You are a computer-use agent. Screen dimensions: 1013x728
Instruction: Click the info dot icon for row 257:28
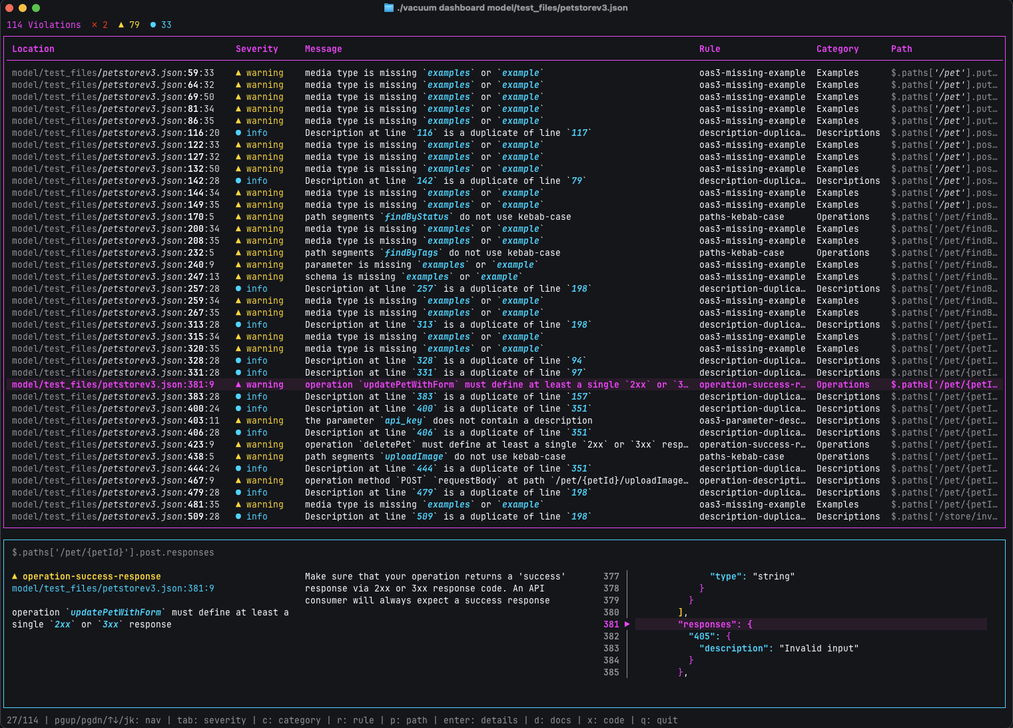(238, 289)
